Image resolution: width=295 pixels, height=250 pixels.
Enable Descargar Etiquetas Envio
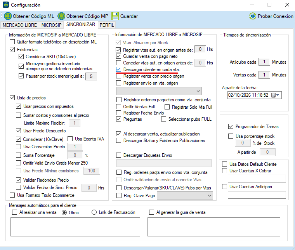pyautogui.click(x=118, y=155)
